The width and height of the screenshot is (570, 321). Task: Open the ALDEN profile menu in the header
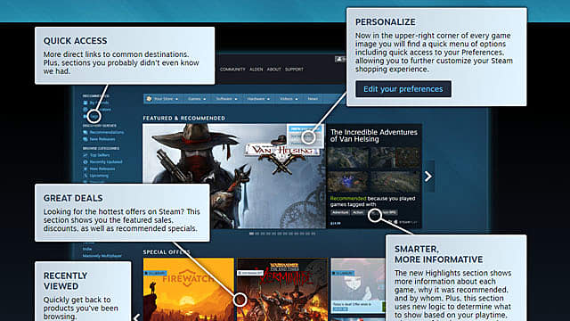pyautogui.click(x=256, y=70)
